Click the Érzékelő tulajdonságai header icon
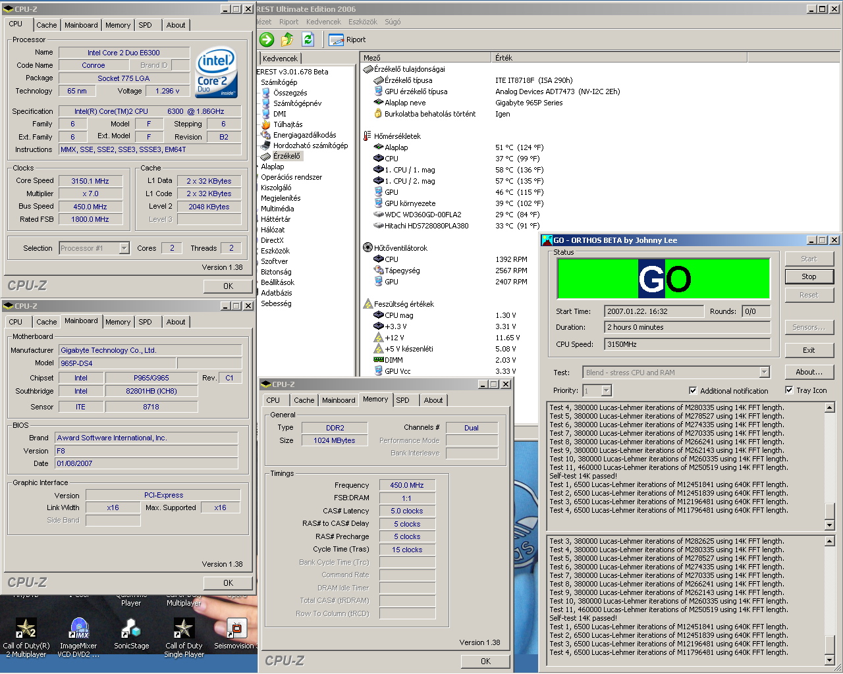Image resolution: width=843 pixels, height=674 pixels. point(367,69)
